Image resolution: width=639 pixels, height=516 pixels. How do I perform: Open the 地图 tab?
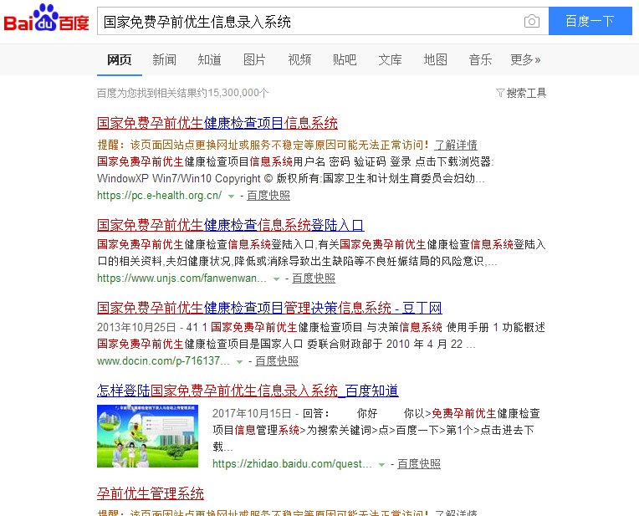435,60
